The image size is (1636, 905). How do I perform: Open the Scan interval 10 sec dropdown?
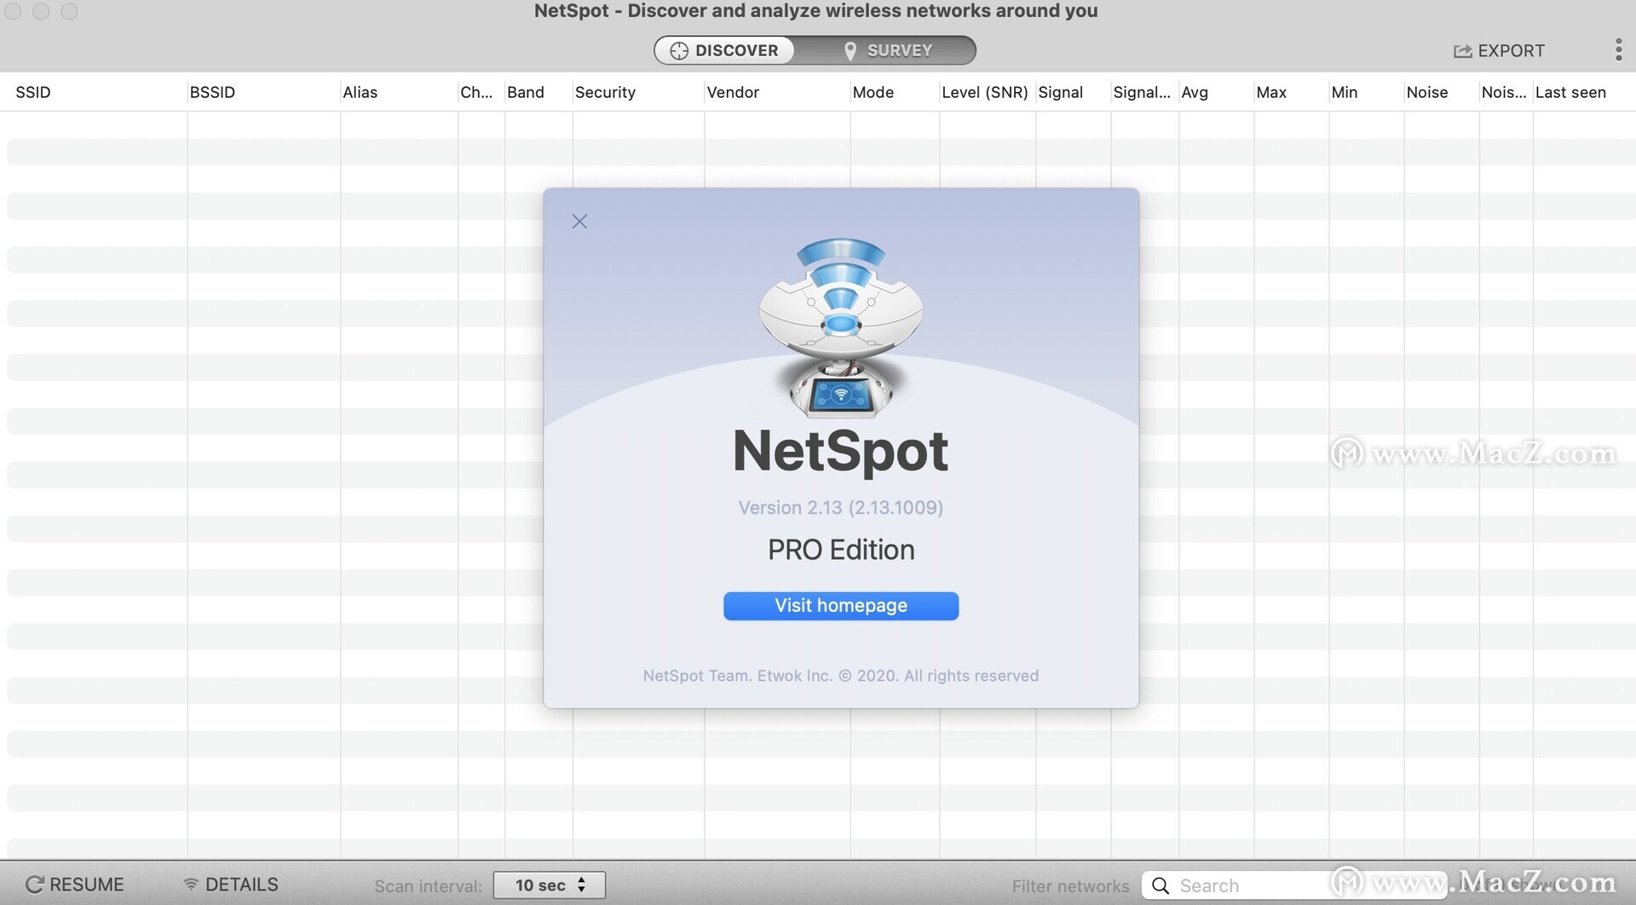(550, 885)
